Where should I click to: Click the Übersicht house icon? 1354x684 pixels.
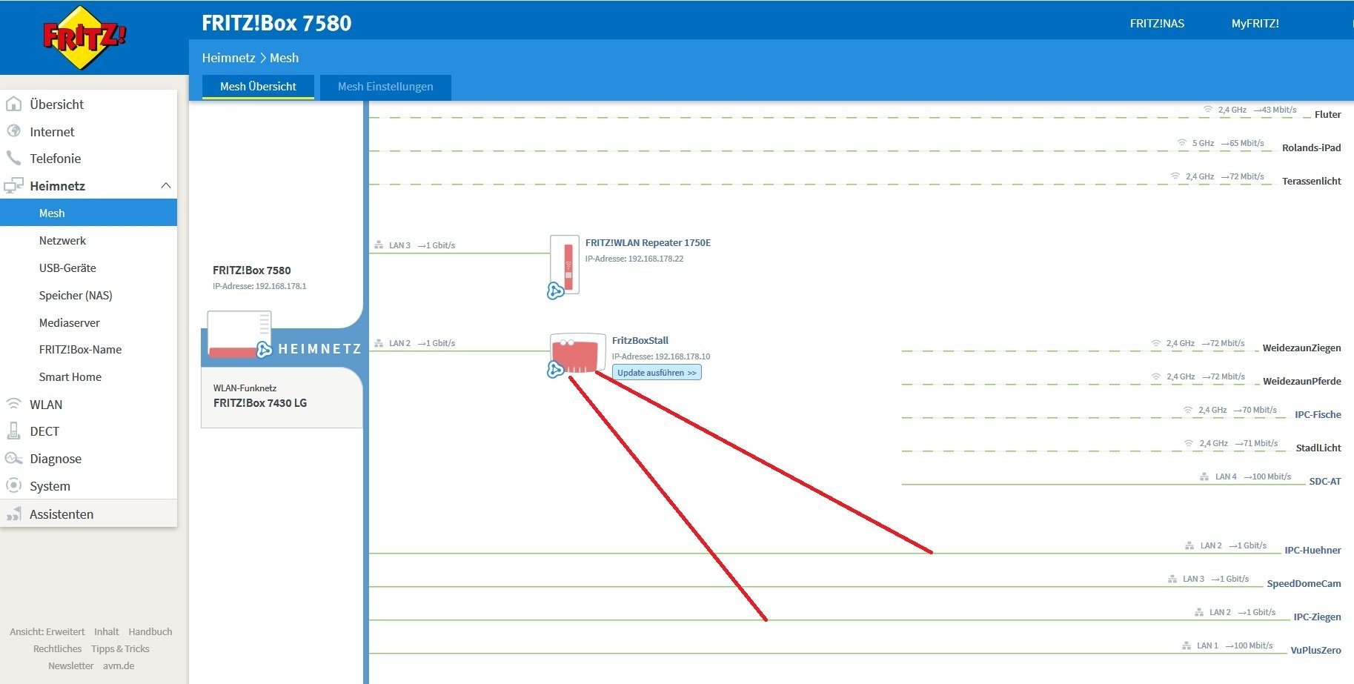pyautogui.click(x=13, y=104)
